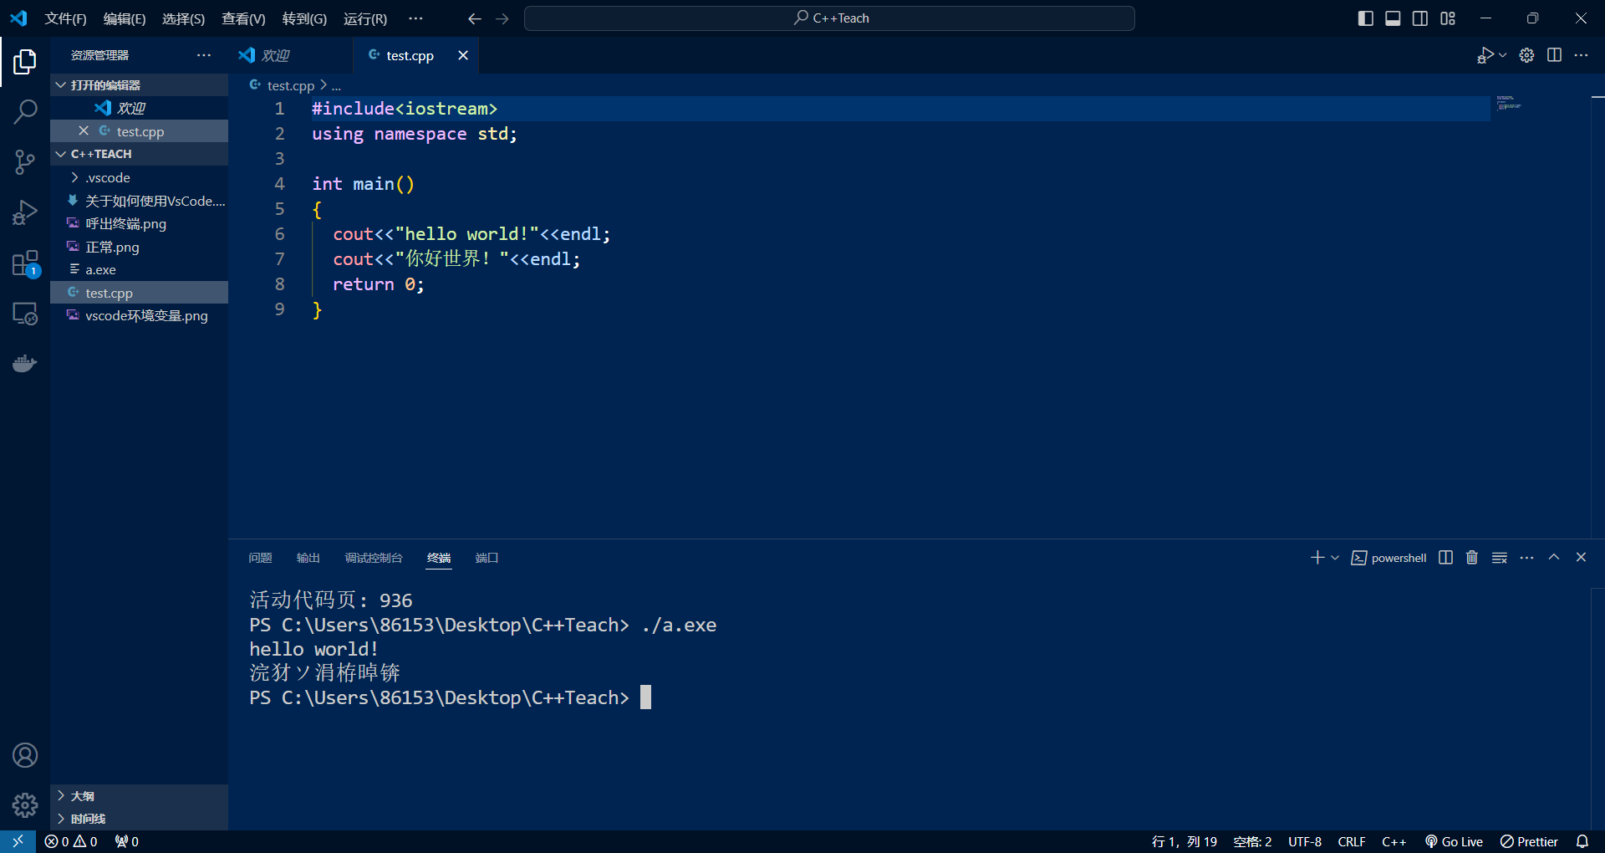Open the Source Control view
The height and width of the screenshot is (853, 1605).
(25, 162)
